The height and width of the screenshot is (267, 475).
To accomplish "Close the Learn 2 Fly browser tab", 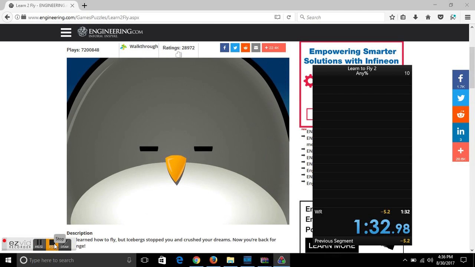I will [x=72, y=6].
